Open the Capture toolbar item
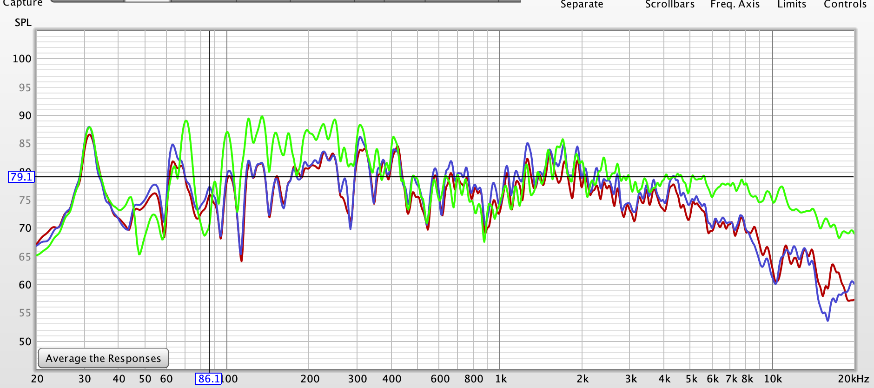The height and width of the screenshot is (388, 874). coord(23,3)
